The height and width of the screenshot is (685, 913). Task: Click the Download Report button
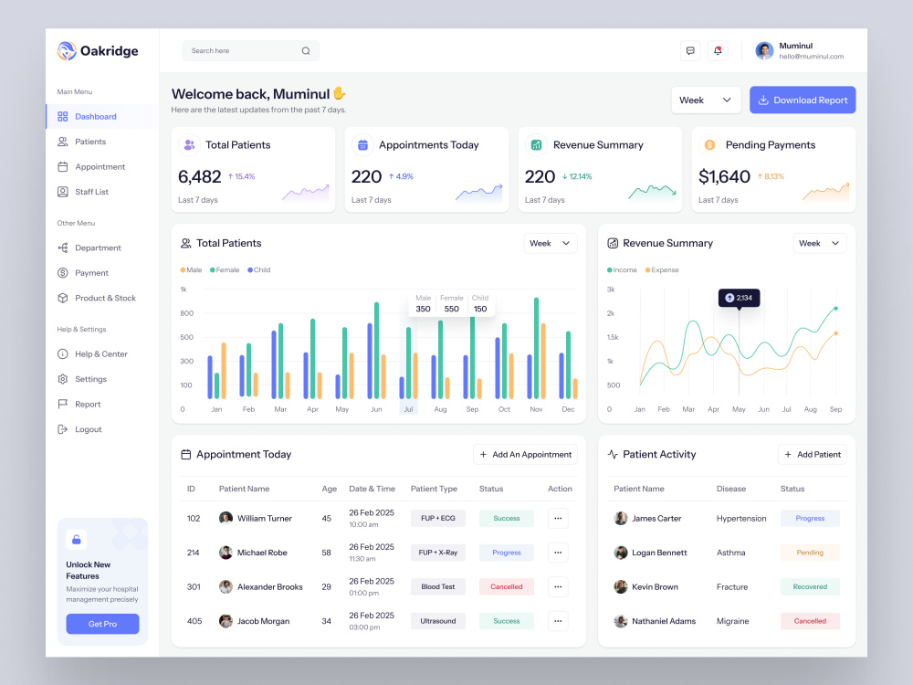tap(803, 100)
